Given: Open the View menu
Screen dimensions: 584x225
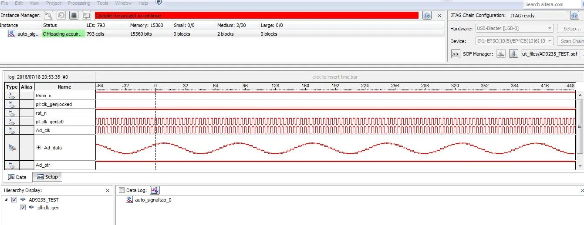Looking at the screenshot, I should (34, 3).
